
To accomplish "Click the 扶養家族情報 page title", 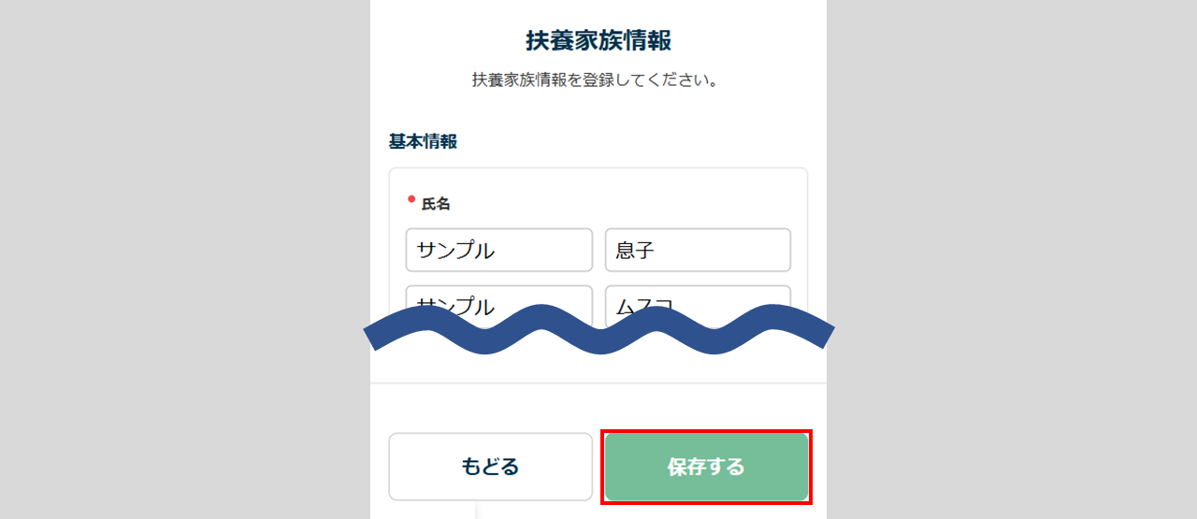I will point(598,40).
